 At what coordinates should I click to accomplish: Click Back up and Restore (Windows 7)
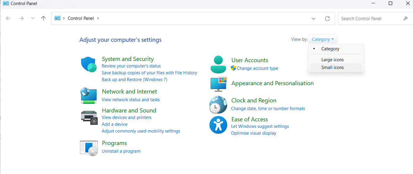(x=135, y=79)
